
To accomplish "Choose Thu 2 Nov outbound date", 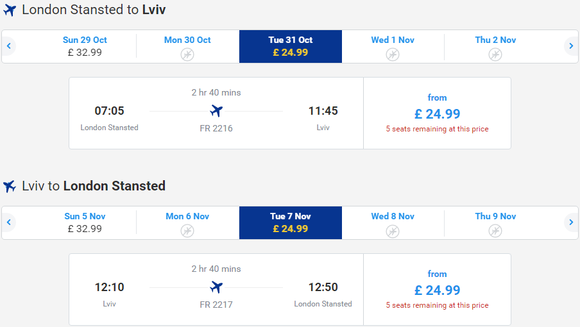I will (495, 47).
